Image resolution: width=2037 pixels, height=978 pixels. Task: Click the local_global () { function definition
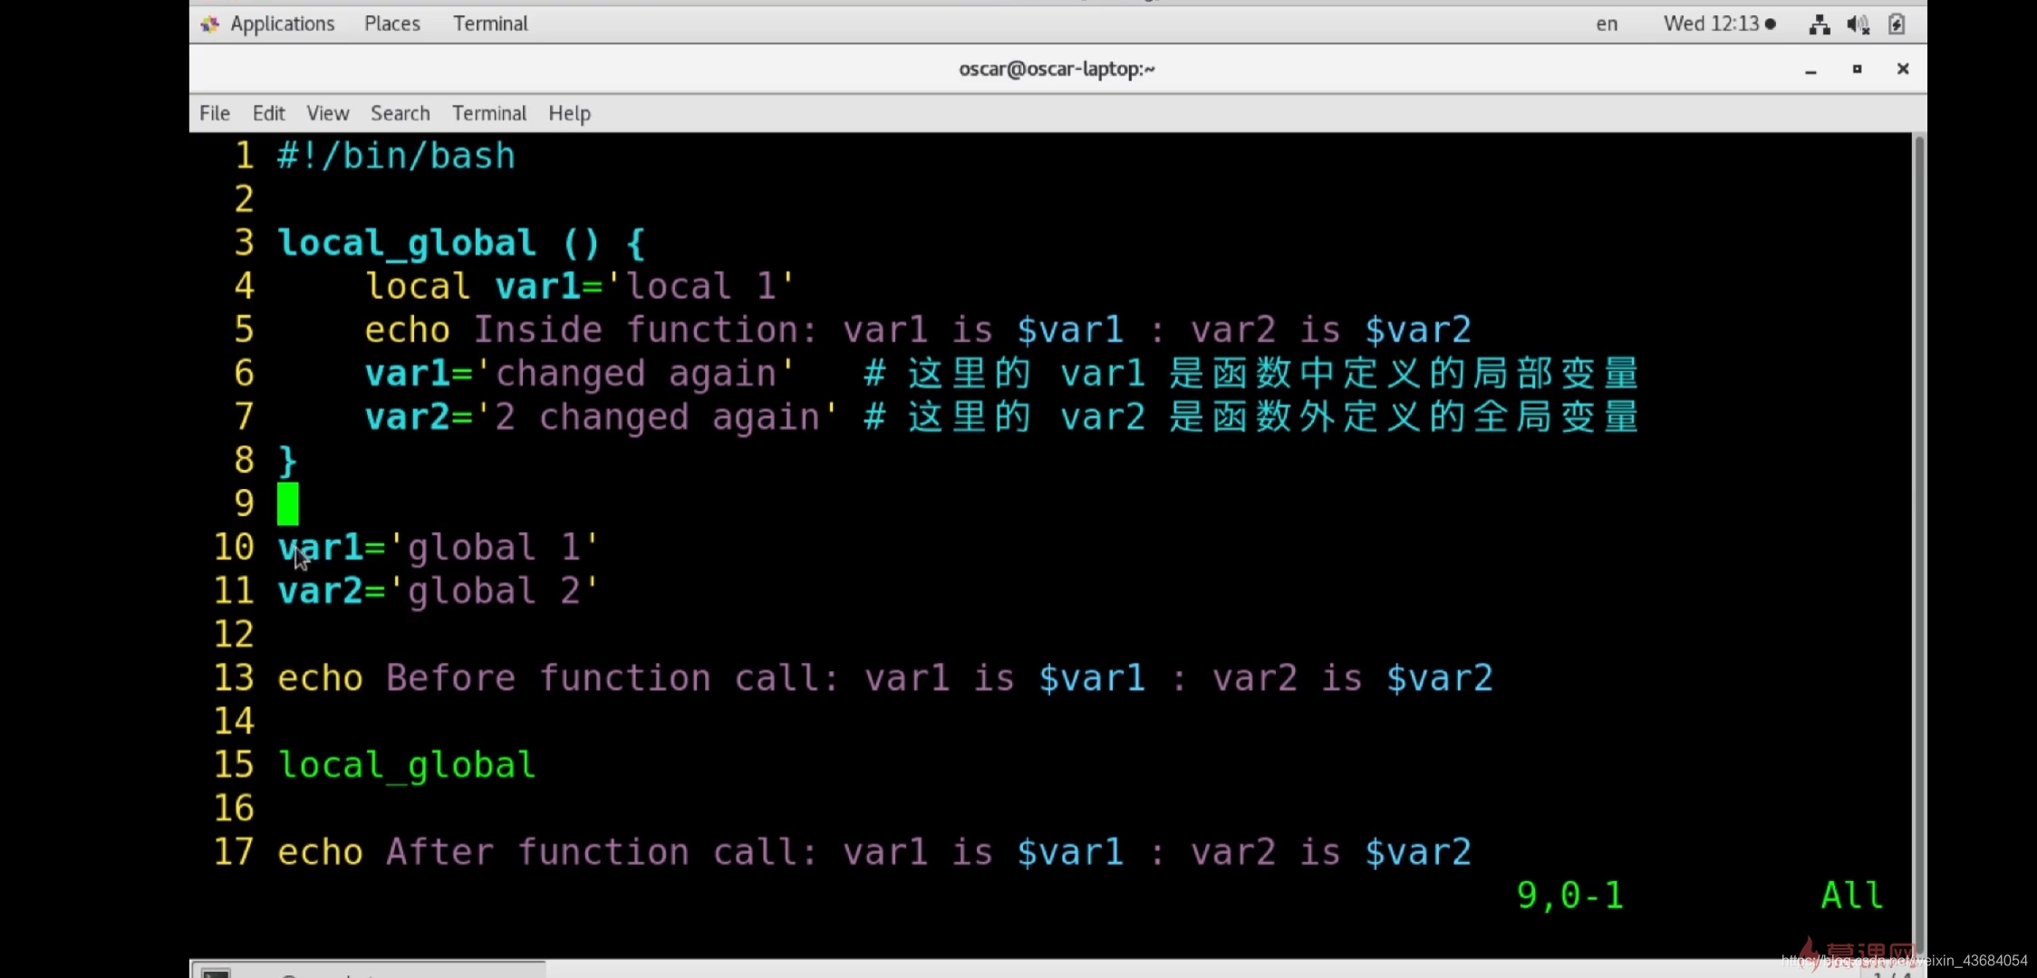(x=461, y=243)
